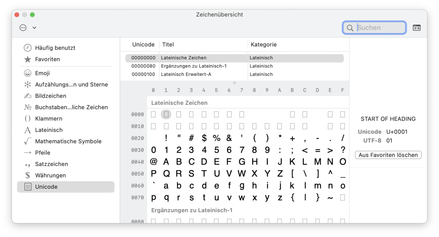Open the Währungen currency category
Image resolution: width=439 pixels, height=237 pixels.
pyautogui.click(x=51, y=175)
